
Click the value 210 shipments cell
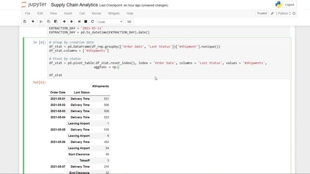107,167
